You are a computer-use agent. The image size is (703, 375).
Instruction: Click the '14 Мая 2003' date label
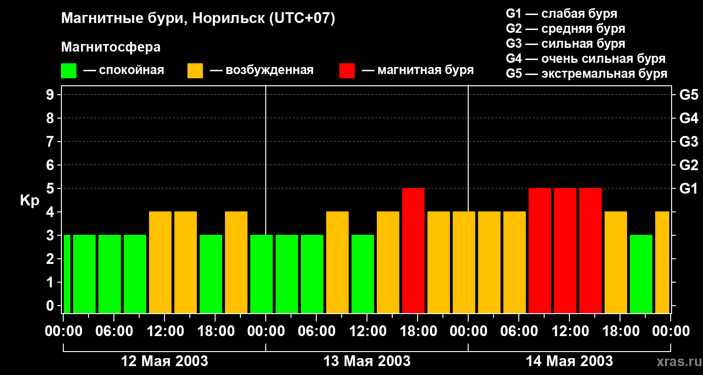569,361
